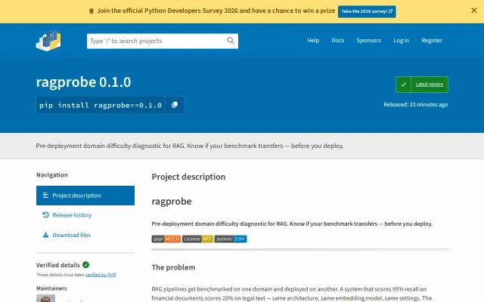Viewport: 484px width, 302px height.
Task: Copy the pip install command to clipboard
Action: pyautogui.click(x=175, y=105)
